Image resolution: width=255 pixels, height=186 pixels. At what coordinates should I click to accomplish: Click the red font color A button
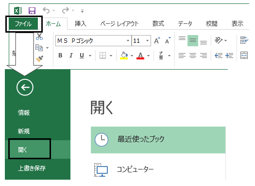(140, 56)
